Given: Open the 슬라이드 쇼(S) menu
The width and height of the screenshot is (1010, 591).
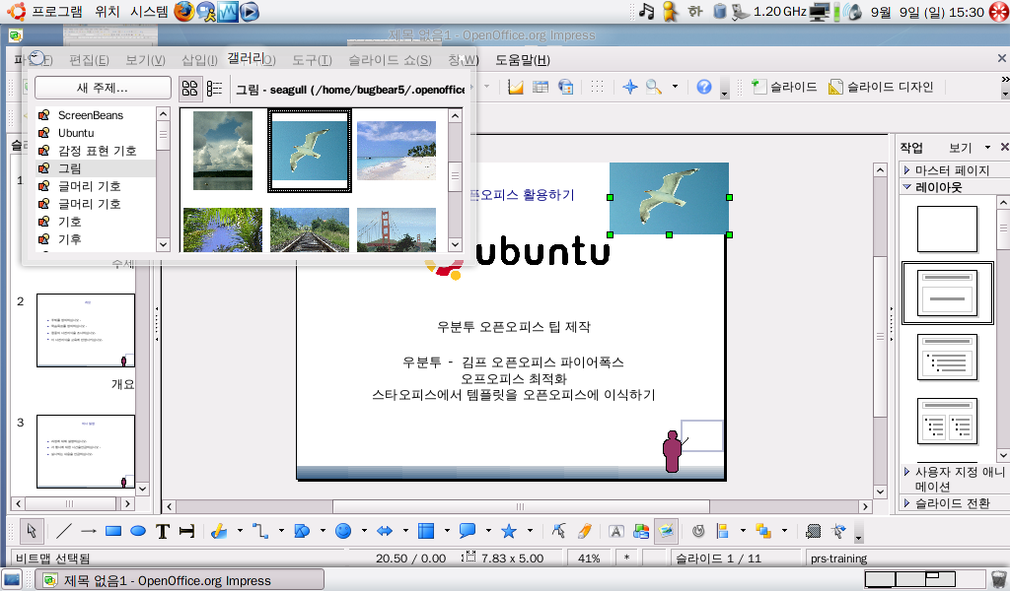Looking at the screenshot, I should point(390,60).
